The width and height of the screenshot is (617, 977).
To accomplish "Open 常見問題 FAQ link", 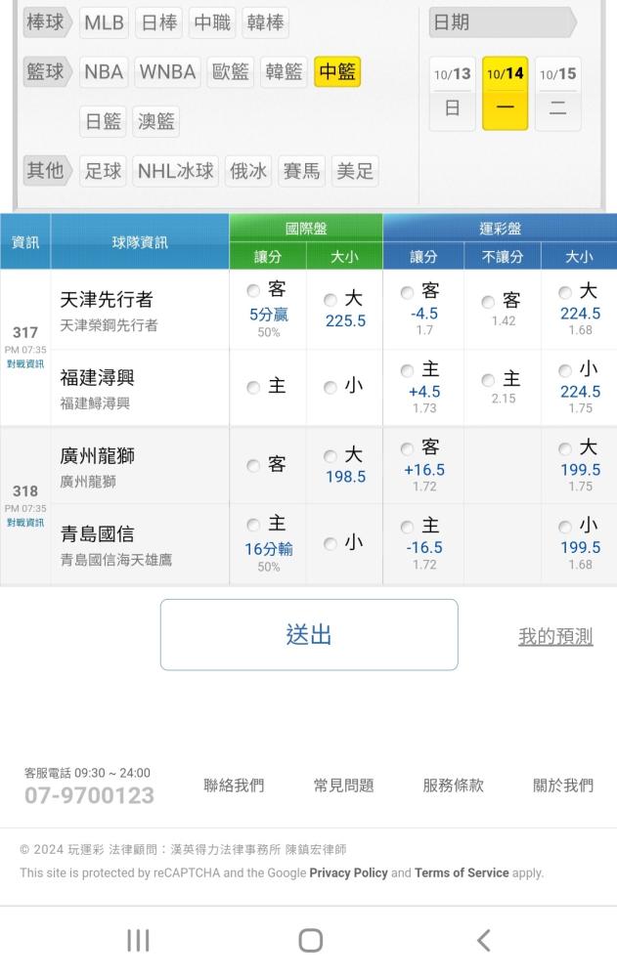I will click(x=343, y=786).
